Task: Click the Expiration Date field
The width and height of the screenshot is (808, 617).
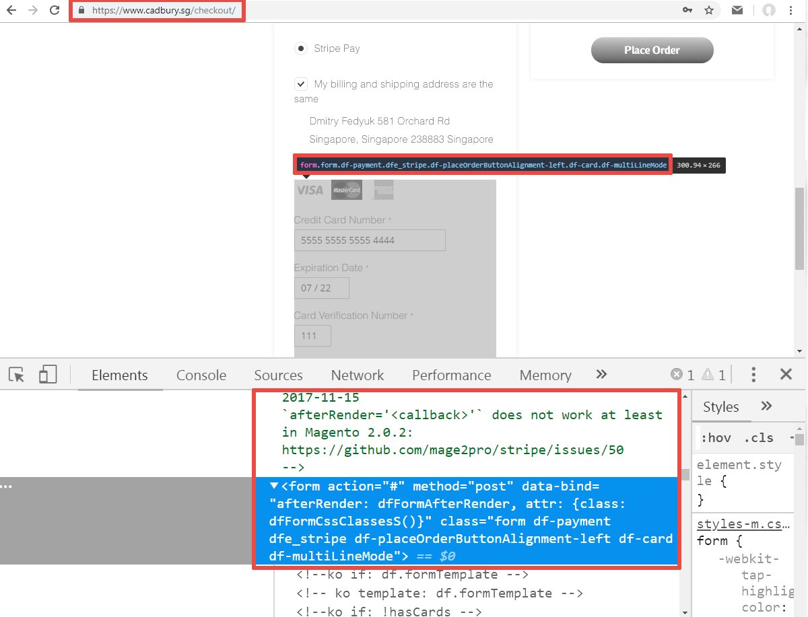Action: coord(322,288)
